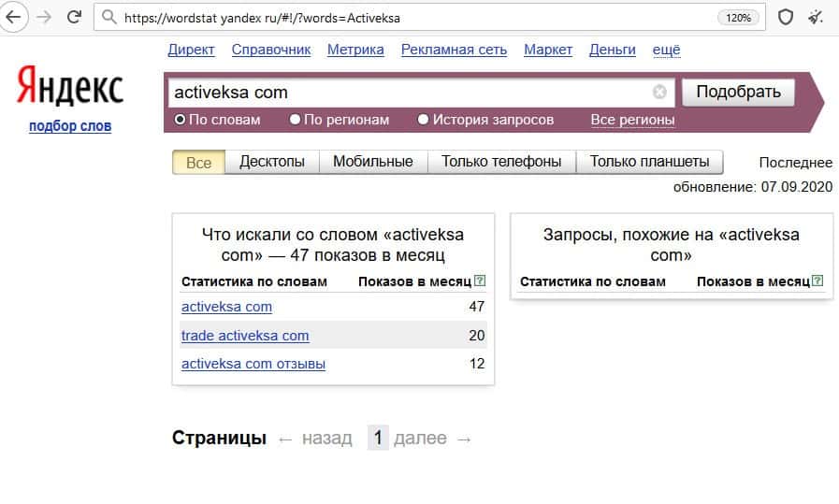Go back with browser back arrow
Screen dimensions: 839x504
point(13,17)
